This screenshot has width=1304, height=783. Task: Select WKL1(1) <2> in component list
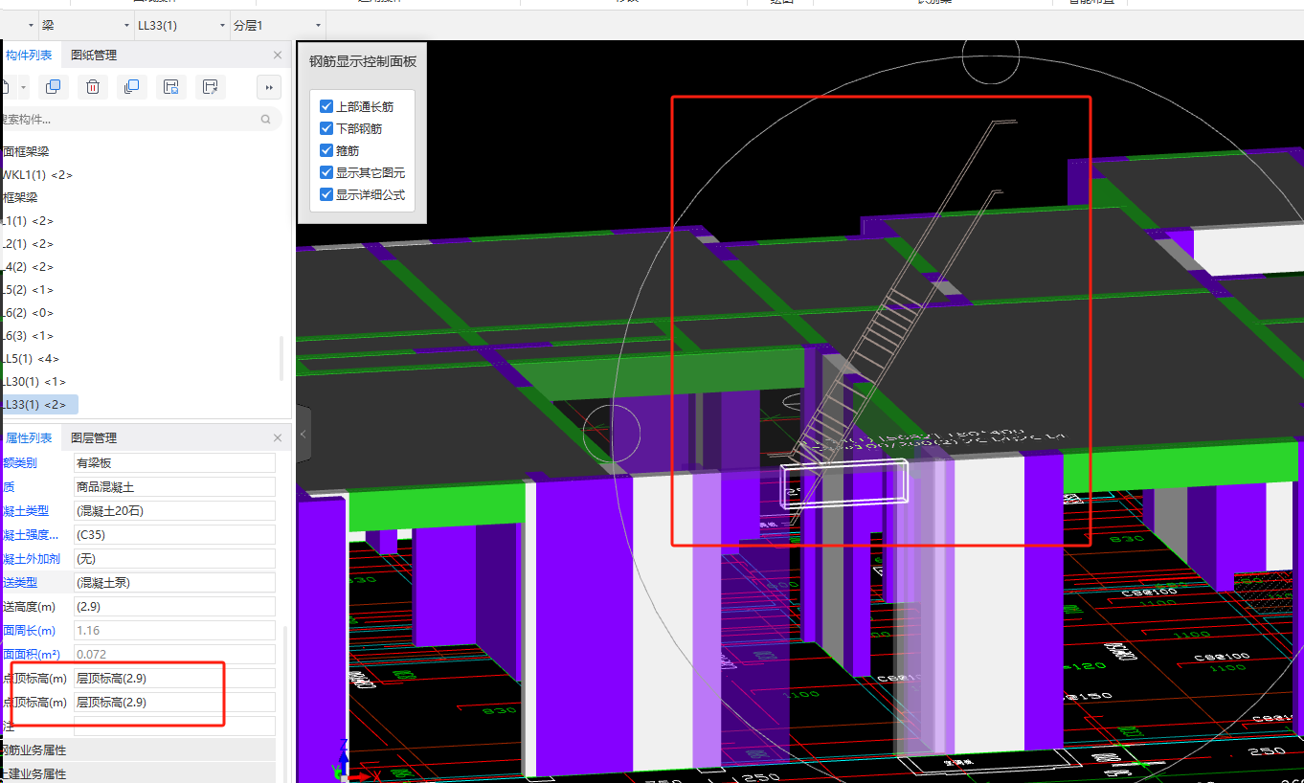point(37,175)
